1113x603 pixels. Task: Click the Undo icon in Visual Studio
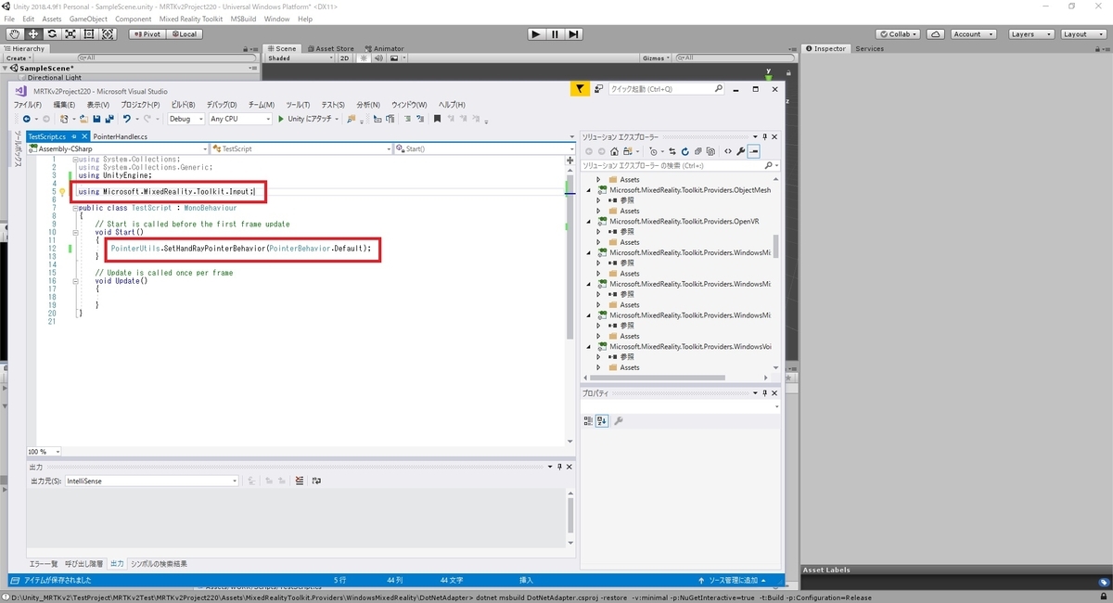tap(126, 119)
